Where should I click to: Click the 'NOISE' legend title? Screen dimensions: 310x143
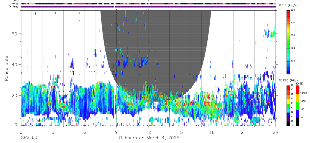pos(299,83)
